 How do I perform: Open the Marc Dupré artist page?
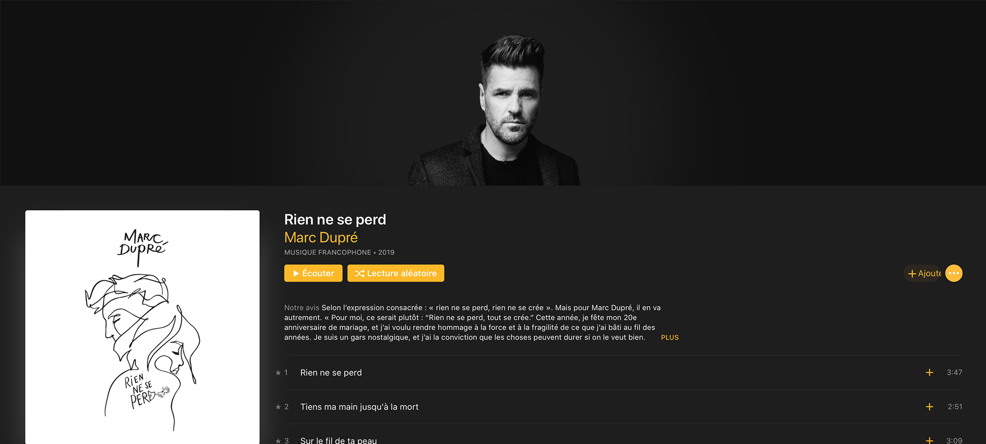321,238
